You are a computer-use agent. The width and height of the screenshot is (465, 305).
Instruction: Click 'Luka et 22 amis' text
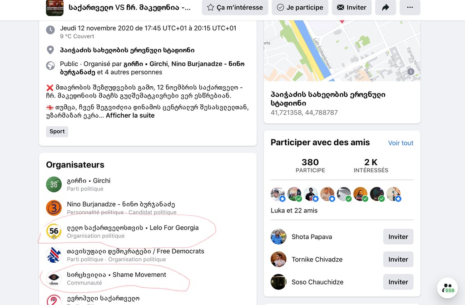[294, 211]
